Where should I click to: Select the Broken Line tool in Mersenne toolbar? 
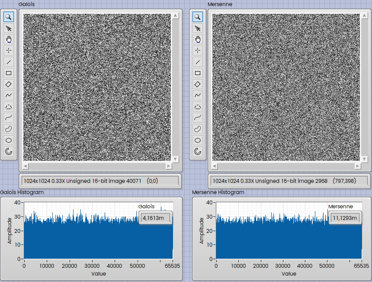click(x=198, y=95)
